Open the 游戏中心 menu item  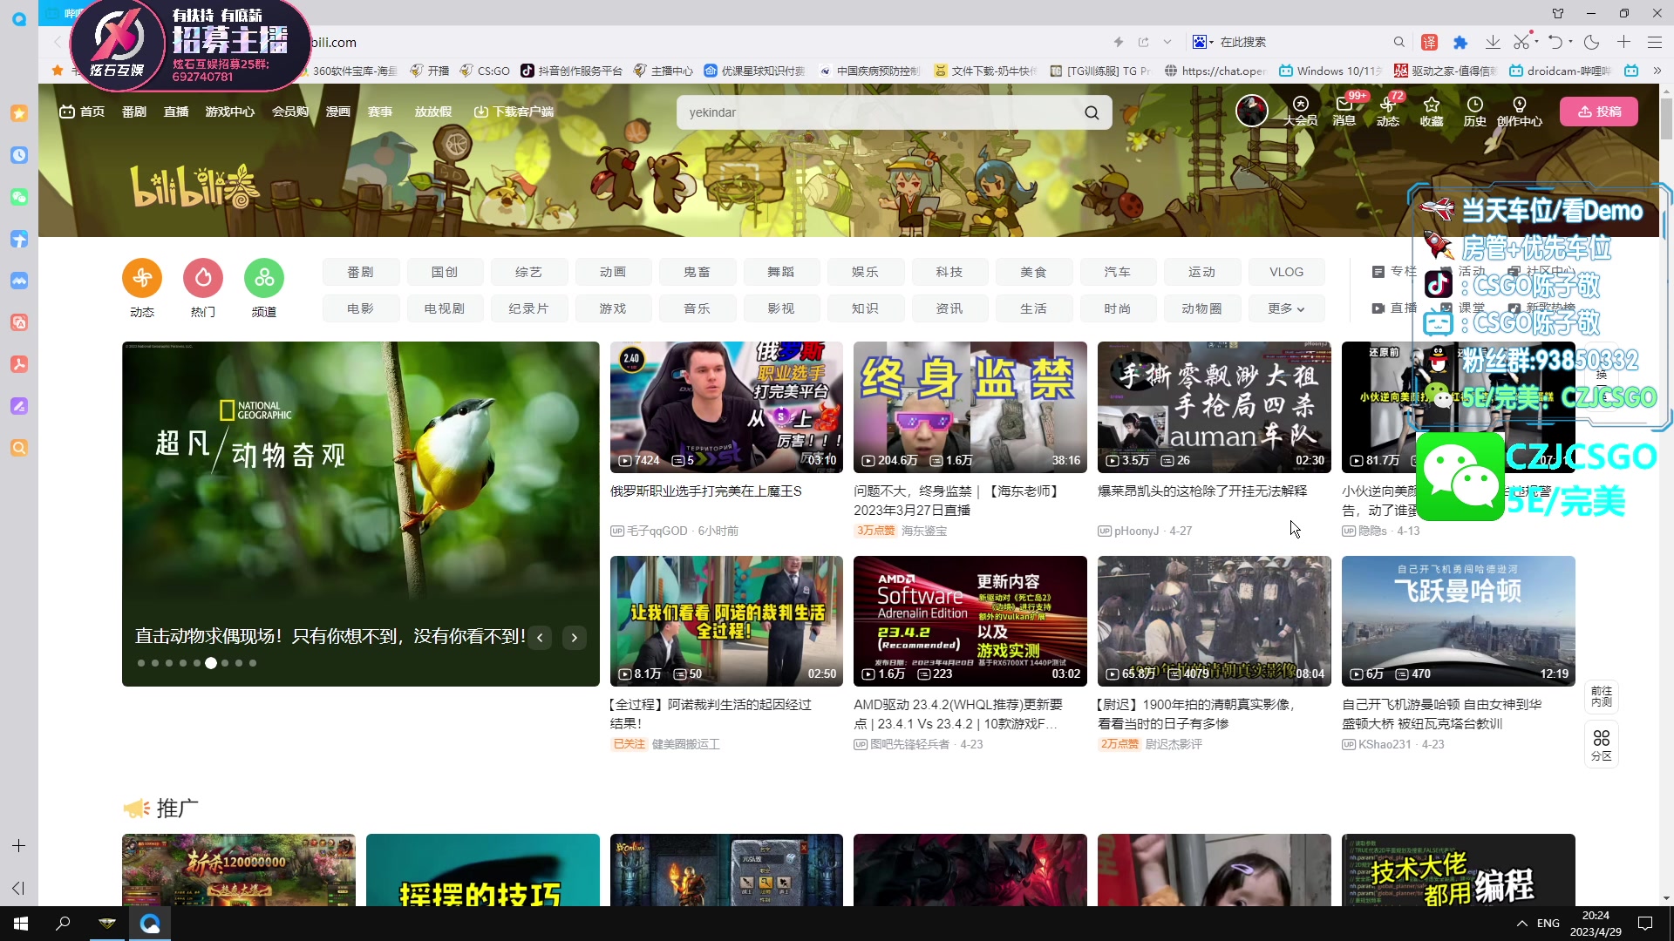click(229, 112)
